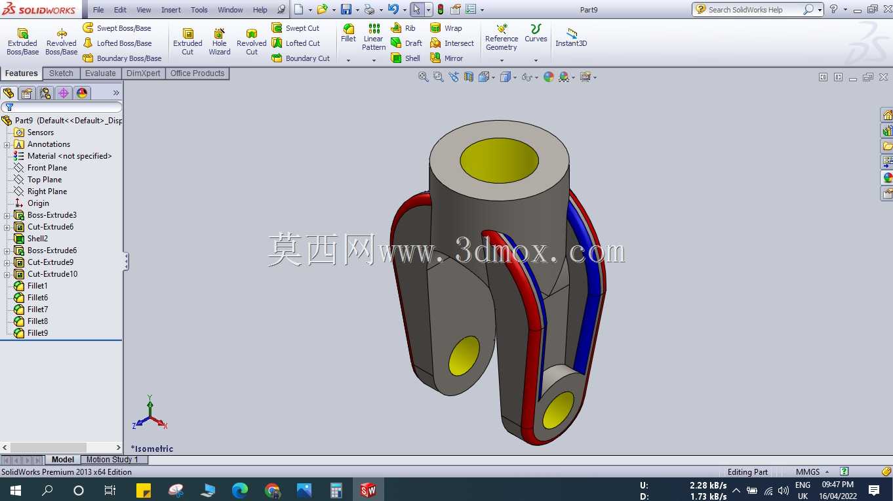Switch to the Sketch tab
The image size is (893, 501).
(61, 73)
